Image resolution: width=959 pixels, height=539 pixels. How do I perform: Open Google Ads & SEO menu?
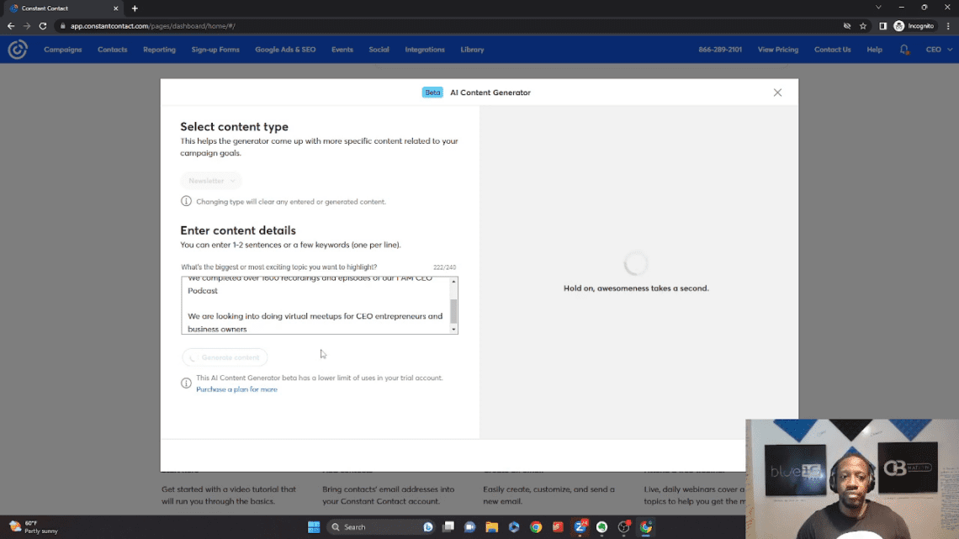tap(285, 50)
